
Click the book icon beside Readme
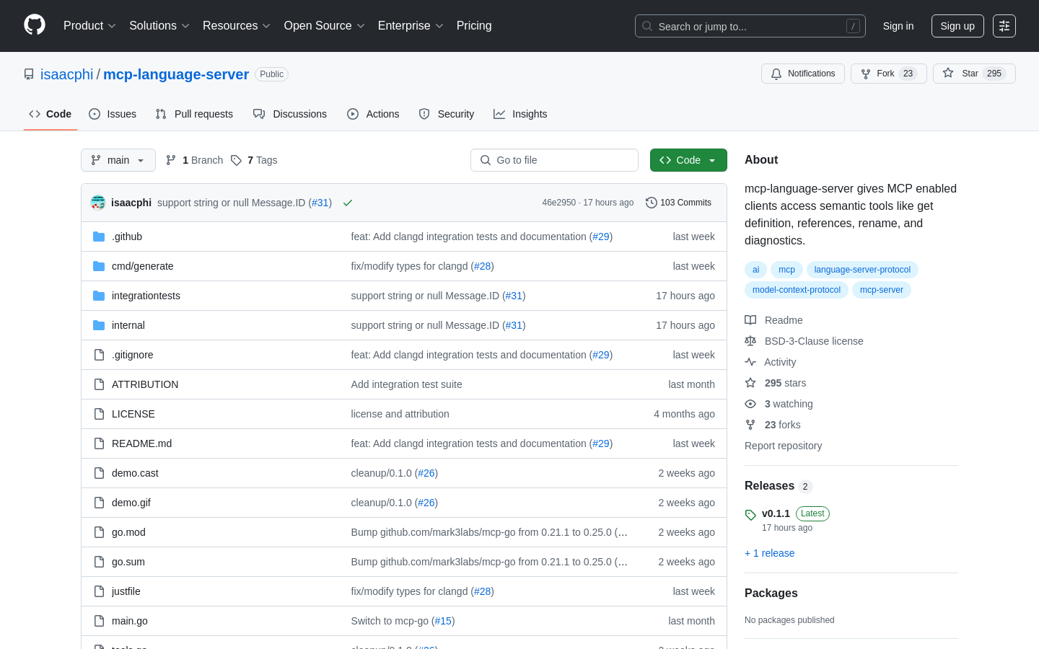(x=750, y=320)
